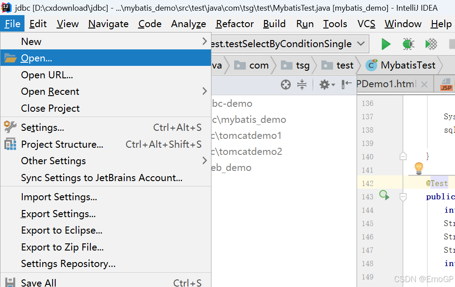Open the project view gear settings
Screen dimensions: 455x287
click(x=327, y=85)
